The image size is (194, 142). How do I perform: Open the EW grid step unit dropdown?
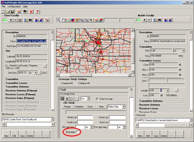click(x=124, y=127)
